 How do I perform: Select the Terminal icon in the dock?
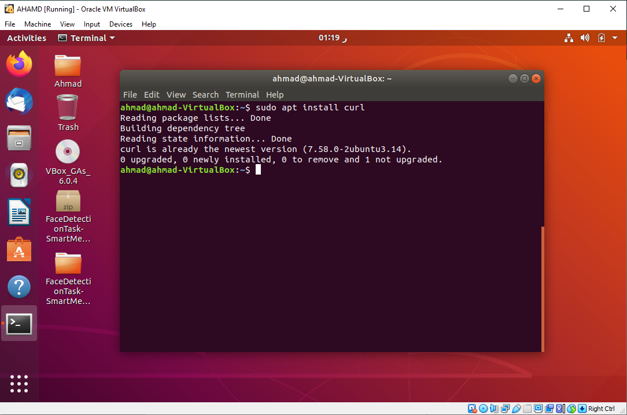click(x=19, y=324)
